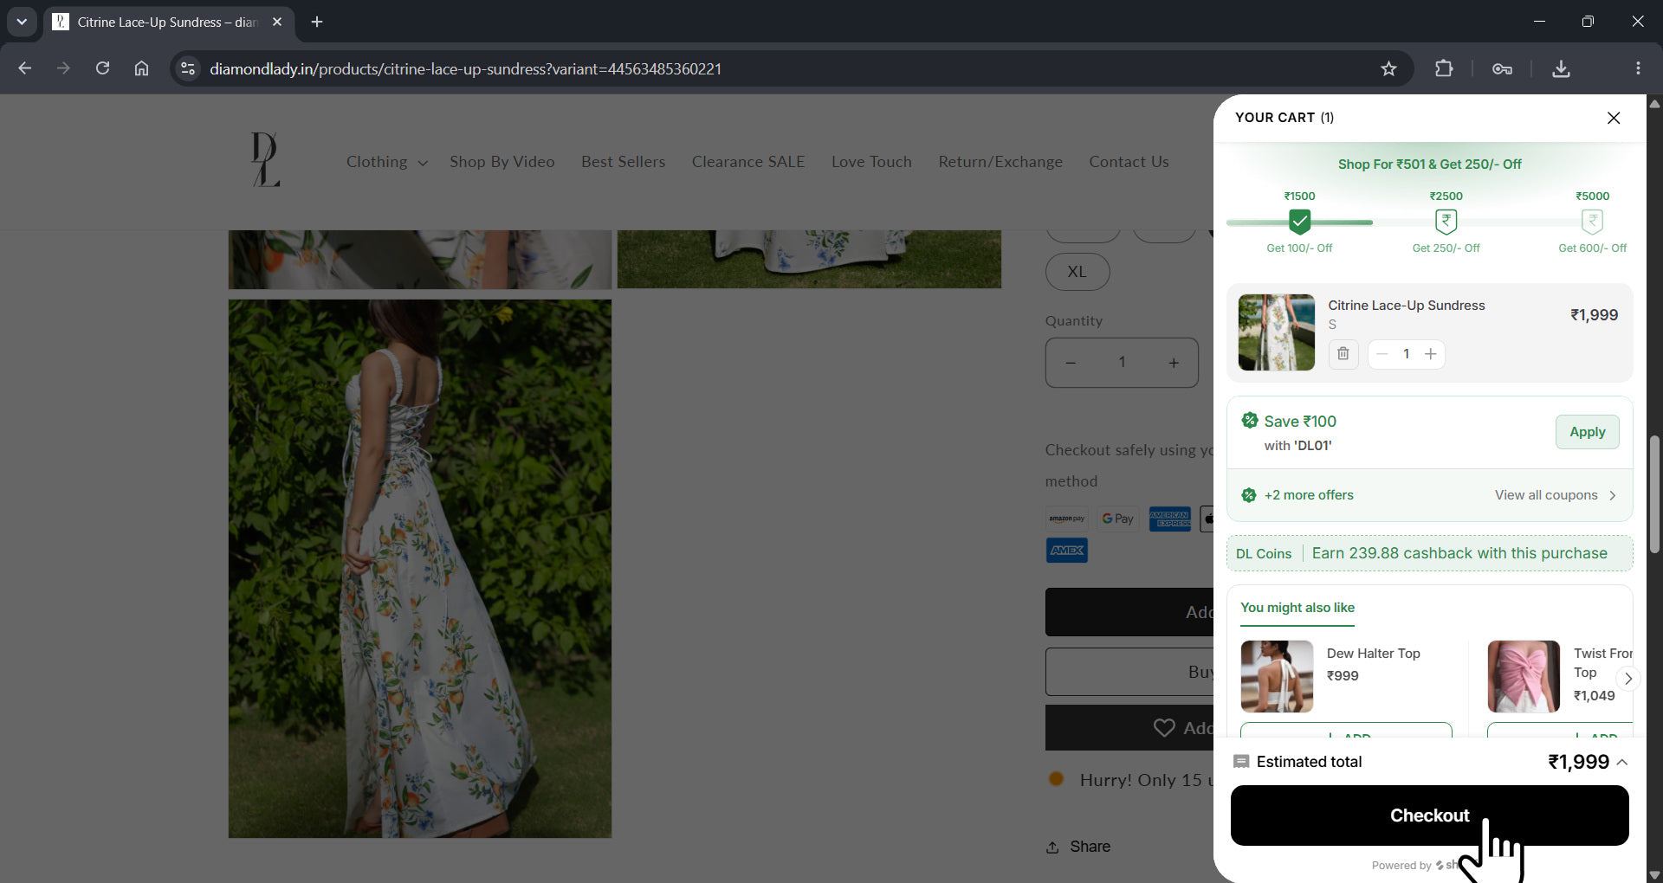Screen dimensions: 1663x883
Task: Click the ₹2500 milestone badge icon
Action: pos(1446,222)
